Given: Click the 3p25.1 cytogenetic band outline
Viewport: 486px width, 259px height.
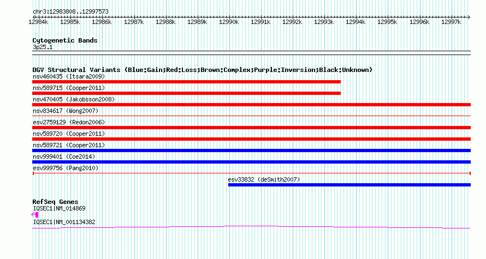Looking at the screenshot, I should pos(251,53).
